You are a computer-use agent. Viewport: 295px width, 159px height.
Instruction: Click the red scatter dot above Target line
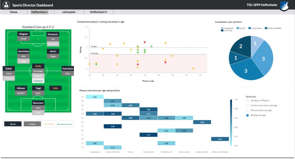(x=145, y=42)
